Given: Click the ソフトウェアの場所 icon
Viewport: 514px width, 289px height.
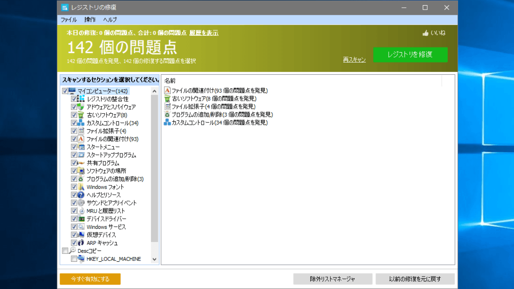Looking at the screenshot, I should [81, 171].
